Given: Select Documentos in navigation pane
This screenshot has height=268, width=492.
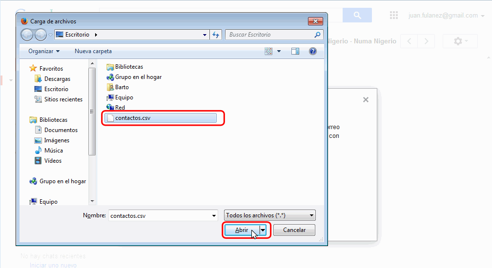Looking at the screenshot, I should [x=56, y=130].
